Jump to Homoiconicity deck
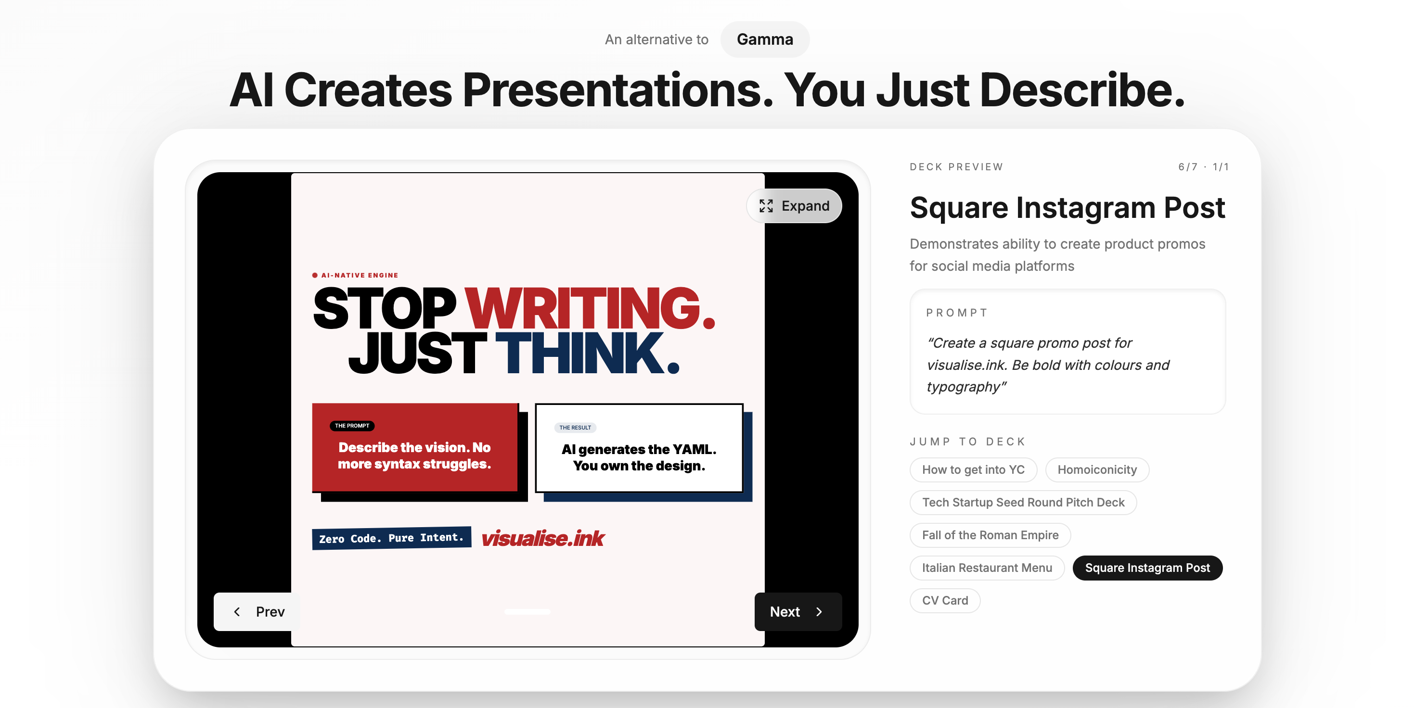Viewport: 1415px width, 708px height. (1096, 470)
